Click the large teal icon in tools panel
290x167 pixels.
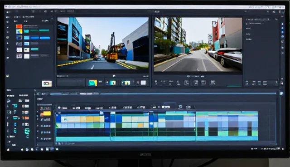(x=27, y=131)
